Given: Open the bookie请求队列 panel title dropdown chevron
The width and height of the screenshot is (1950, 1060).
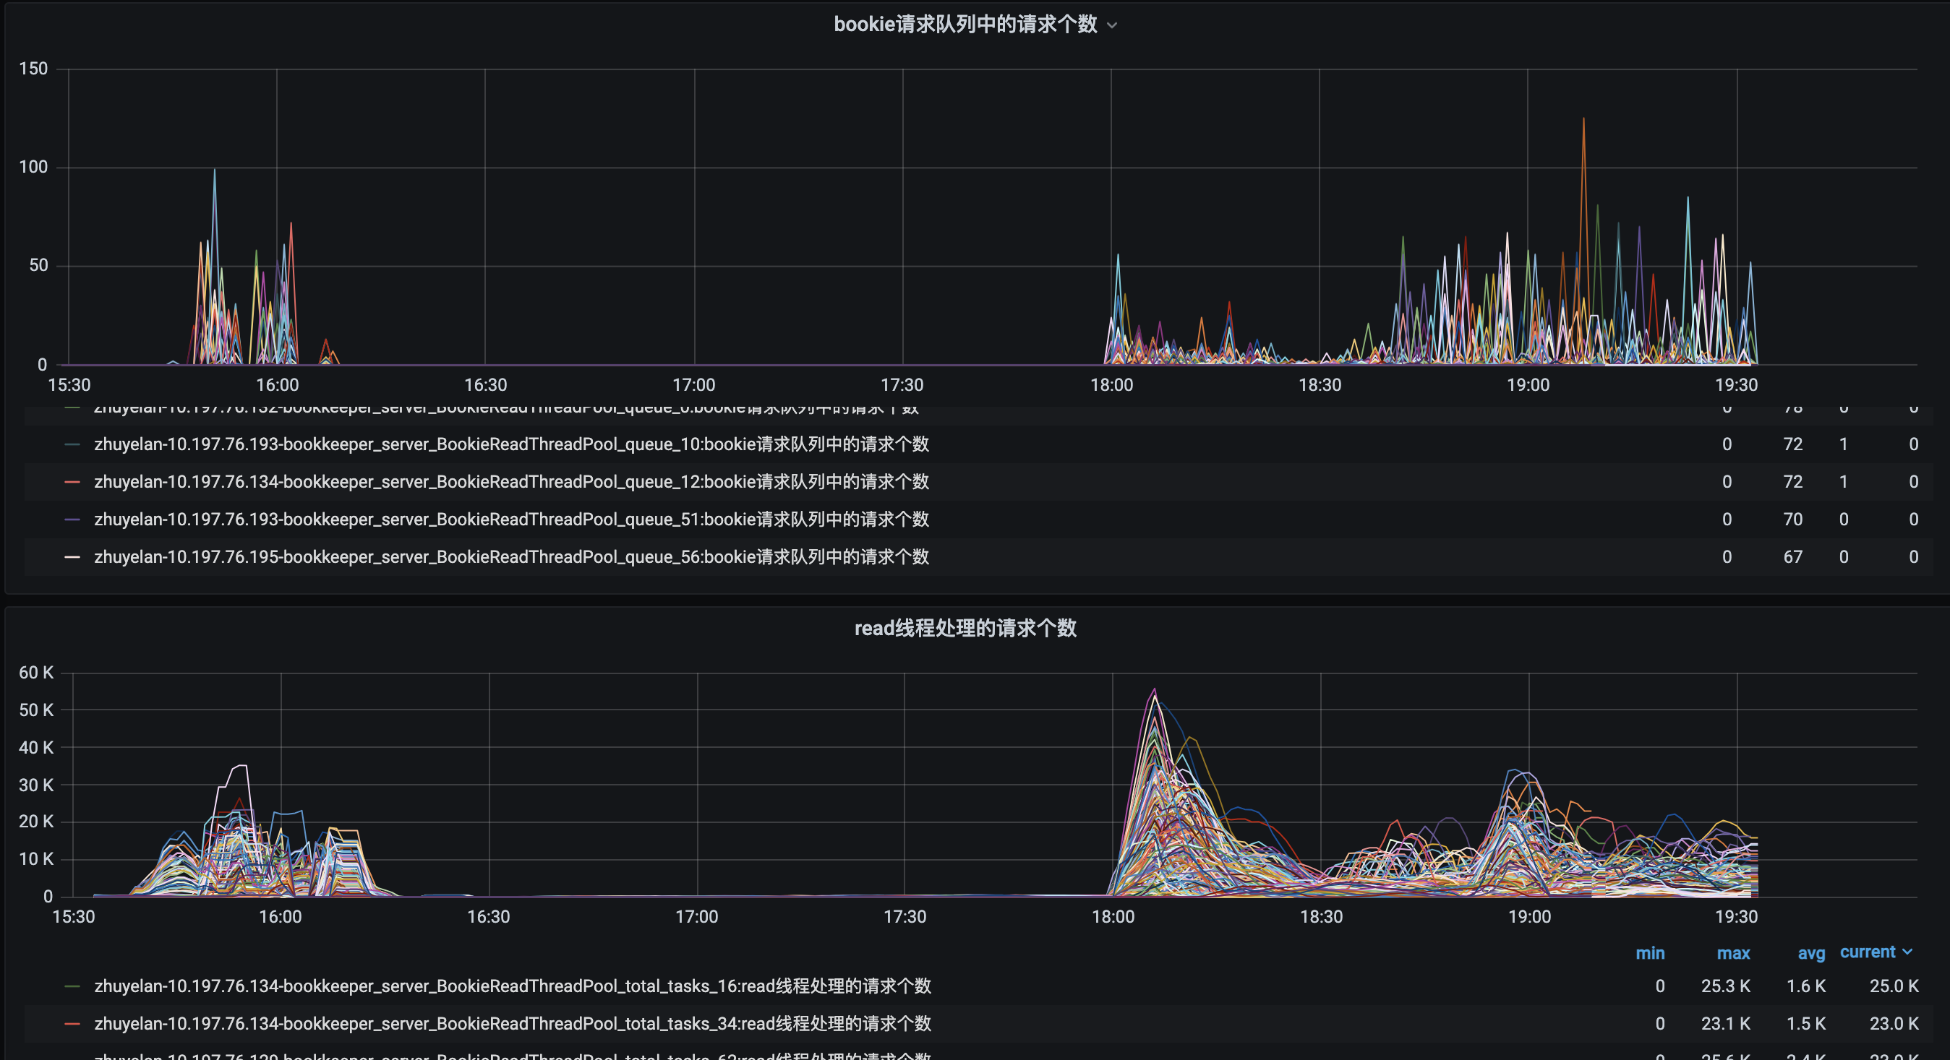Looking at the screenshot, I should point(1112,25).
